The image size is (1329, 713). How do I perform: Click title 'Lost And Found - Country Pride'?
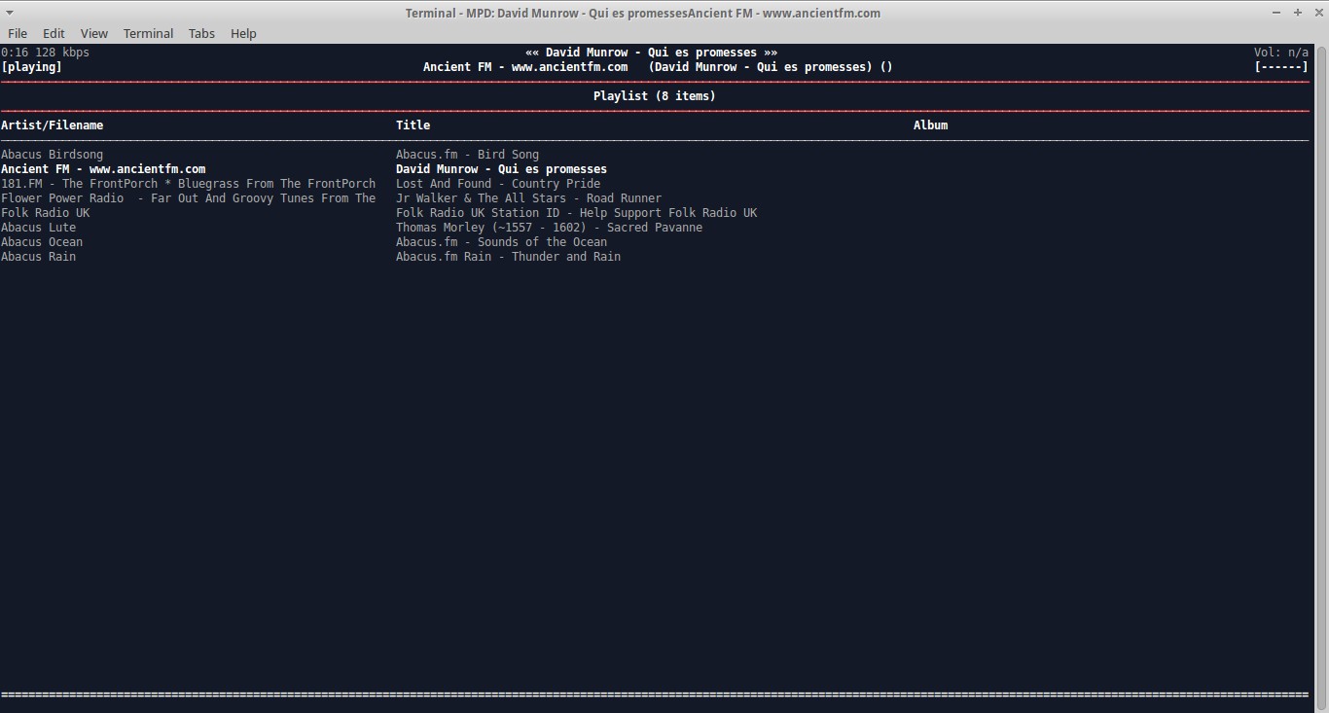(x=498, y=184)
